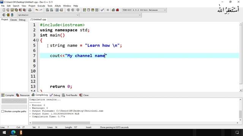Click the Close file toolbar icon
Image resolution: width=243 pixels, height=136 pixels.
pos(20,10)
